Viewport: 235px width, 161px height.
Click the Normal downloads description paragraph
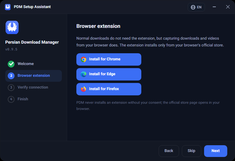coord(150,42)
